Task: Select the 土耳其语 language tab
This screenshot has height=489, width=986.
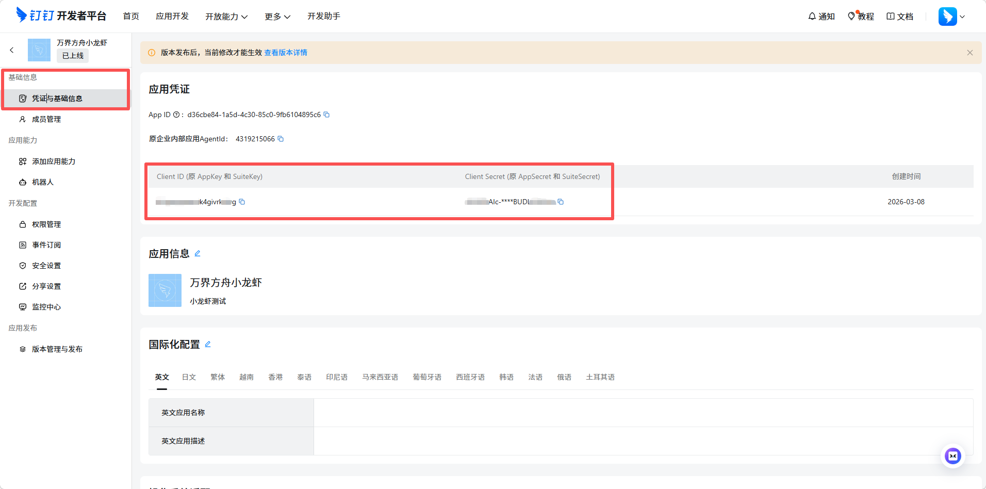Action: coord(600,377)
